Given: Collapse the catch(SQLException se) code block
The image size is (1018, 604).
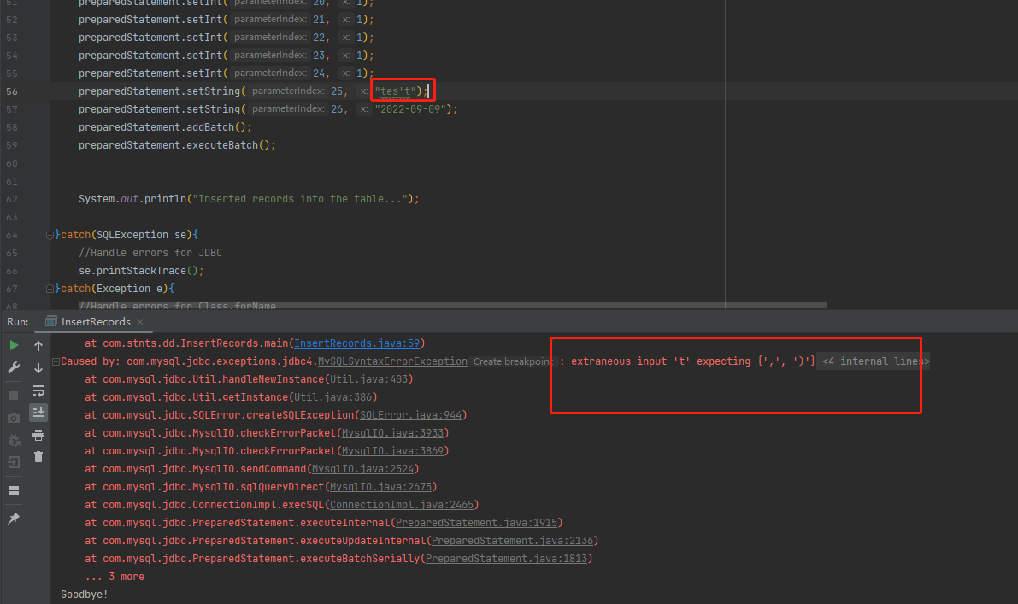Looking at the screenshot, I should click(50, 235).
